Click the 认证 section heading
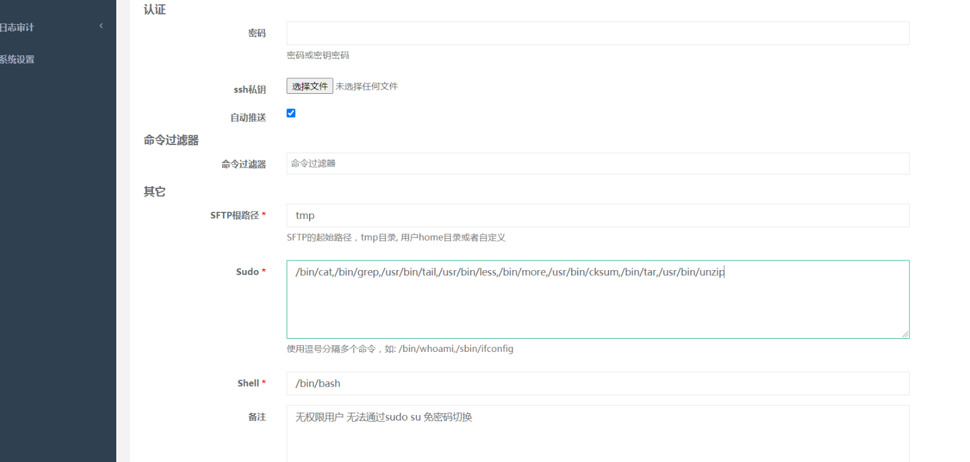970x462 pixels. coord(154,10)
